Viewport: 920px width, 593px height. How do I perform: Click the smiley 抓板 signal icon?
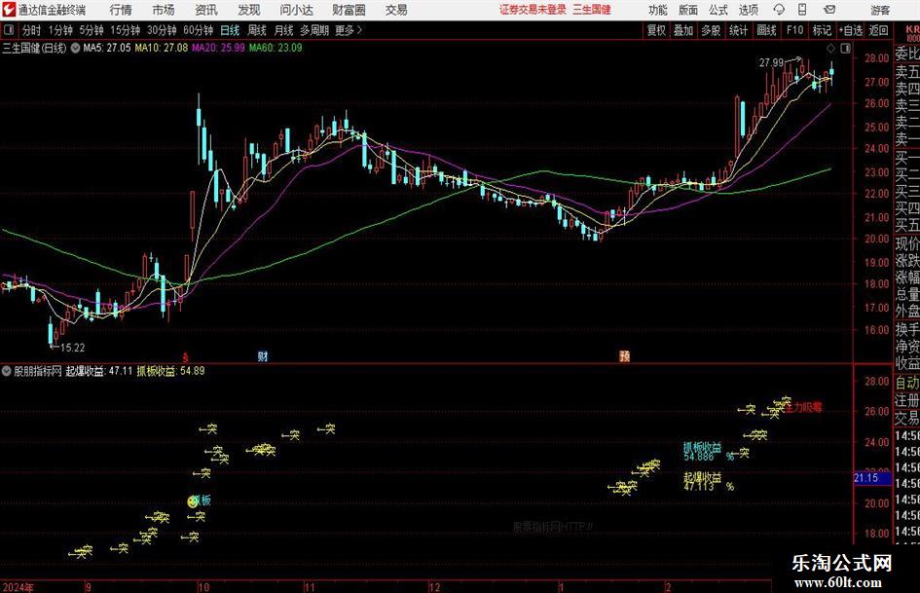click(193, 501)
